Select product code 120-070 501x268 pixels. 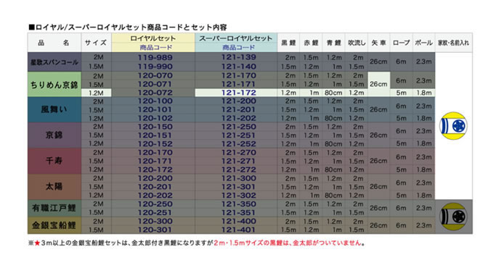click(155, 75)
